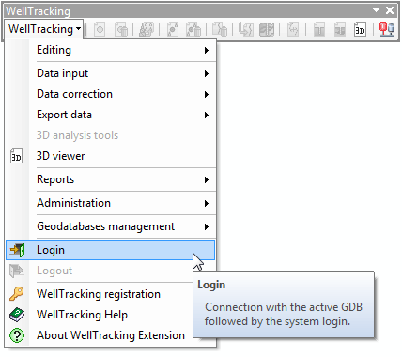Image resolution: width=402 pixels, height=357 pixels.
Task: Click the 3D viewer toolbar icon
Action: coord(360,29)
